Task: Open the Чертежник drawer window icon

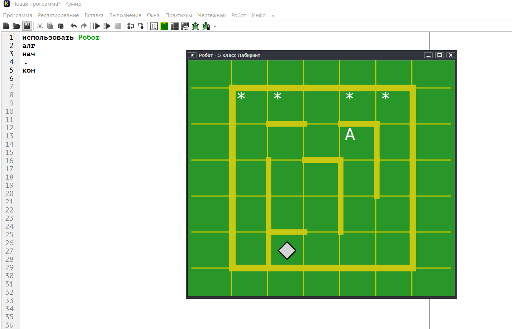Action: pos(164,26)
